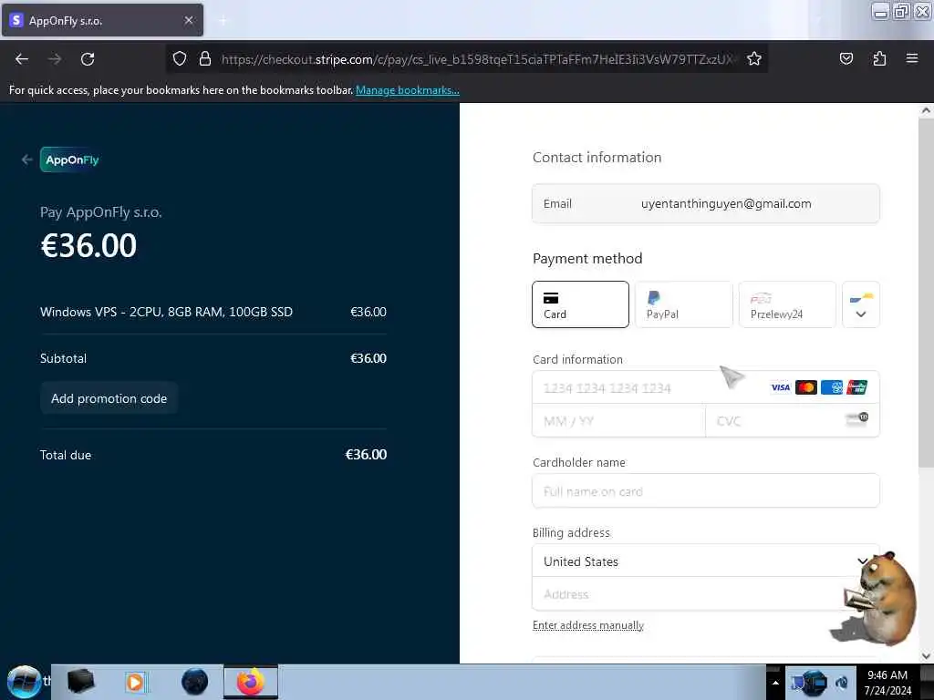Open dark globe taskbar application
The width and height of the screenshot is (934, 700).
(195, 682)
